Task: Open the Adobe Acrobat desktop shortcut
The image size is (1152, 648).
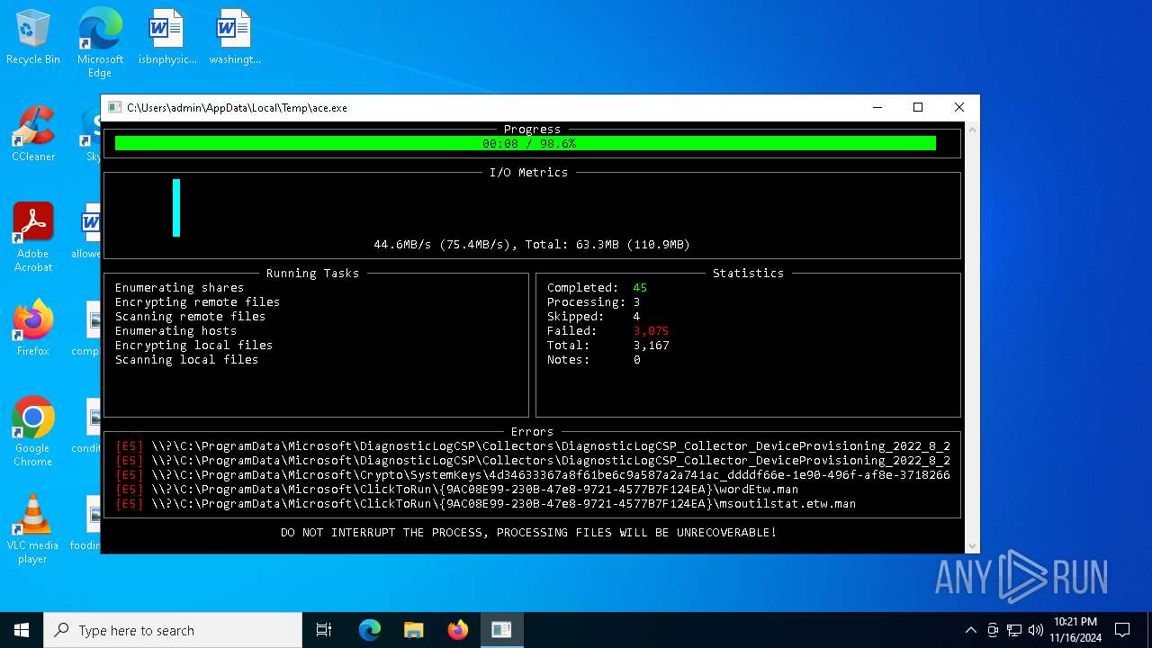Action: tap(33, 238)
